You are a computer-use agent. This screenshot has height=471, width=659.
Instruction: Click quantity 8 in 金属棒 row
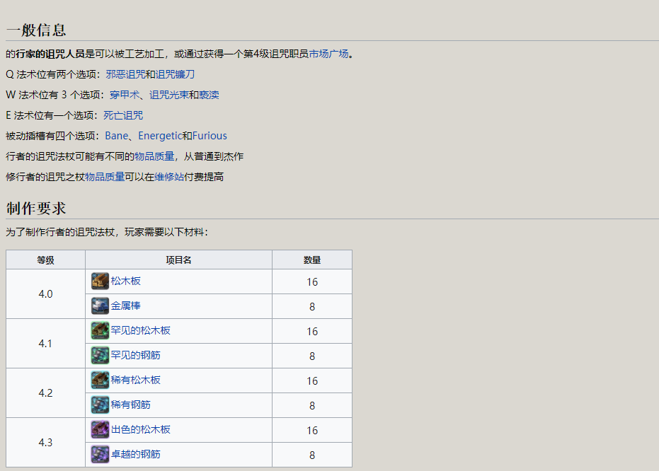[x=312, y=306]
